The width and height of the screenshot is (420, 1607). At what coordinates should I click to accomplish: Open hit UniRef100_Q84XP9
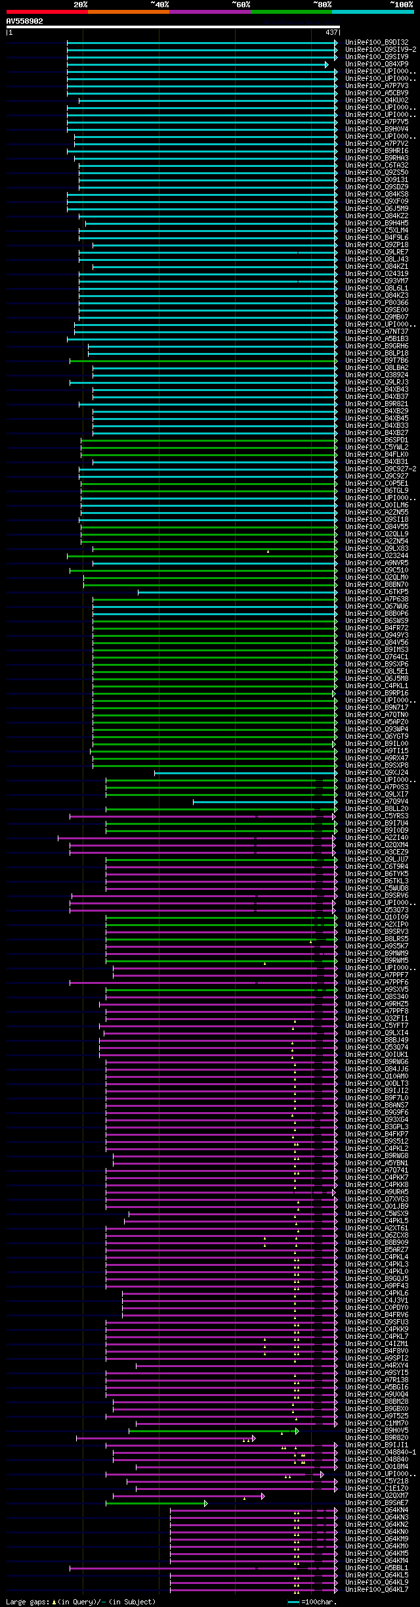click(x=377, y=64)
